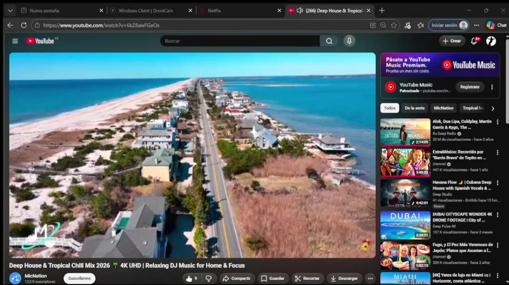This screenshot has width=509, height=285.
Task: Open a new browser tab
Action: [x=382, y=11]
